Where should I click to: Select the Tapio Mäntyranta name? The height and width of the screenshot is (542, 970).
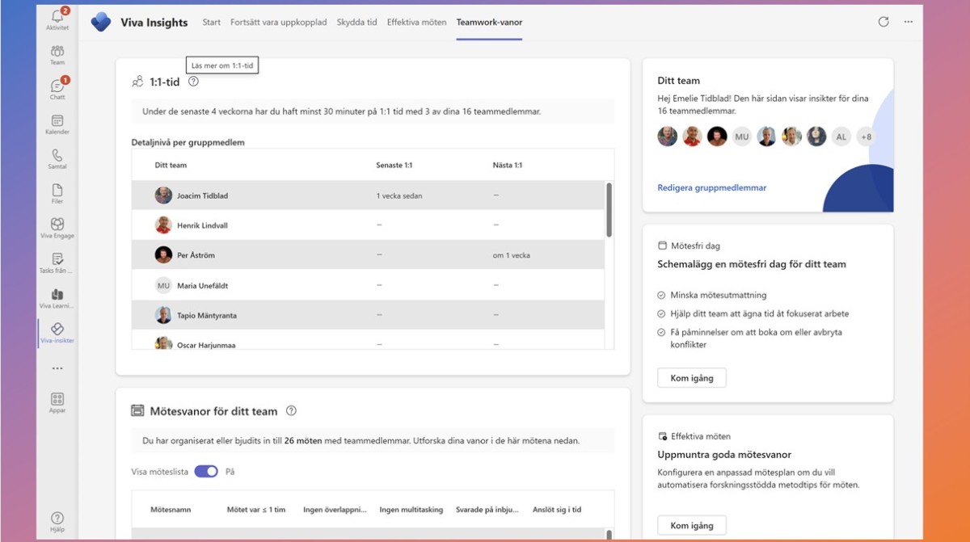tap(207, 315)
